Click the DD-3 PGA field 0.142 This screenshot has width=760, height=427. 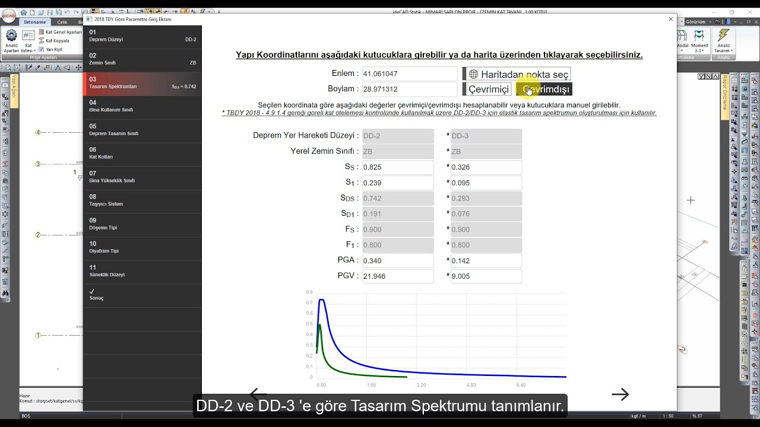click(486, 260)
